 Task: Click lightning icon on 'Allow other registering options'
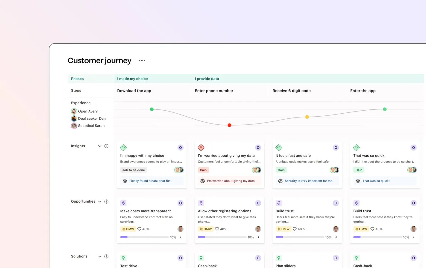[x=201, y=203]
